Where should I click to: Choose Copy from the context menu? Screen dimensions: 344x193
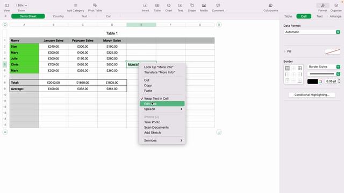[162, 85]
